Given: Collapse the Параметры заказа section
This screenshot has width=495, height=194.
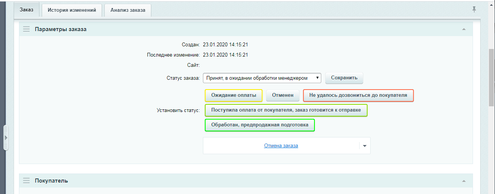Looking at the screenshot, I should tap(464, 29).
